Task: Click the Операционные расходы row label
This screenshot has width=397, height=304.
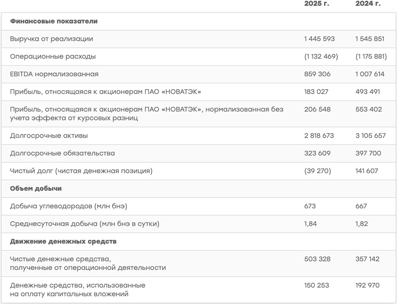Action: tap(53, 56)
